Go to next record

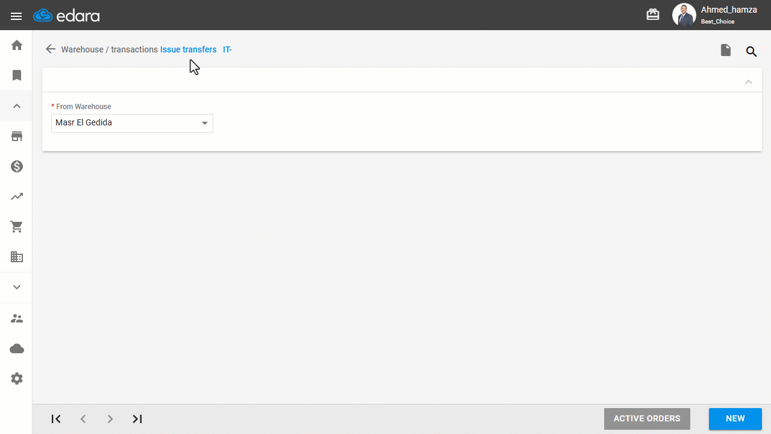click(x=110, y=419)
